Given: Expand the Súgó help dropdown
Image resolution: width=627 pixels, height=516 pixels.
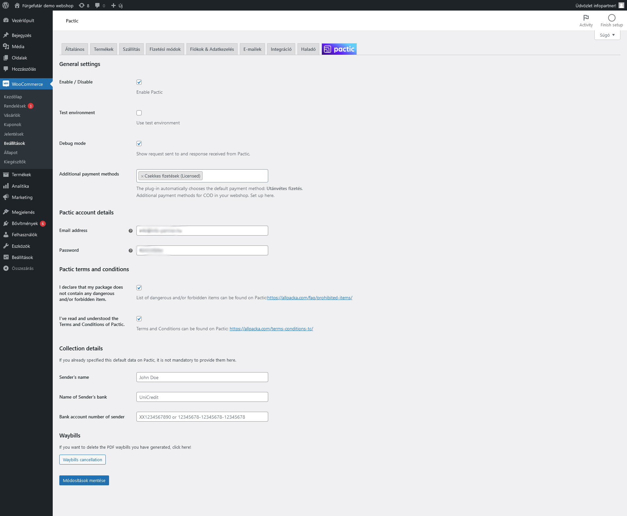Looking at the screenshot, I should (607, 35).
